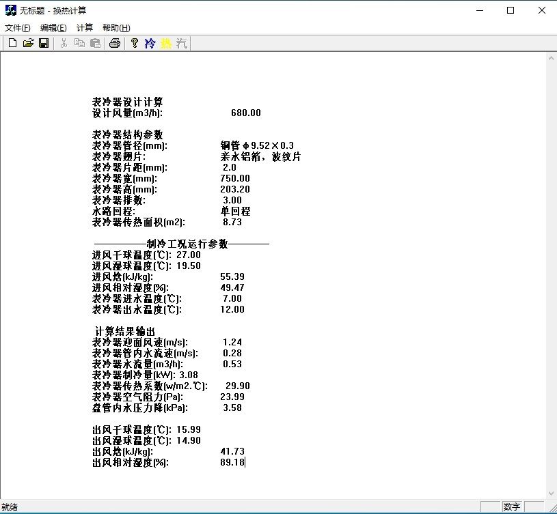Click inlet water temperature 7.00
The width and height of the screenshot is (557, 514).
click(232, 299)
